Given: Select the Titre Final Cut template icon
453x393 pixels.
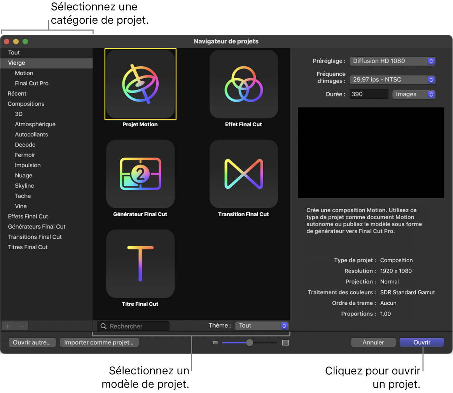Looking at the screenshot, I should tap(140, 264).
